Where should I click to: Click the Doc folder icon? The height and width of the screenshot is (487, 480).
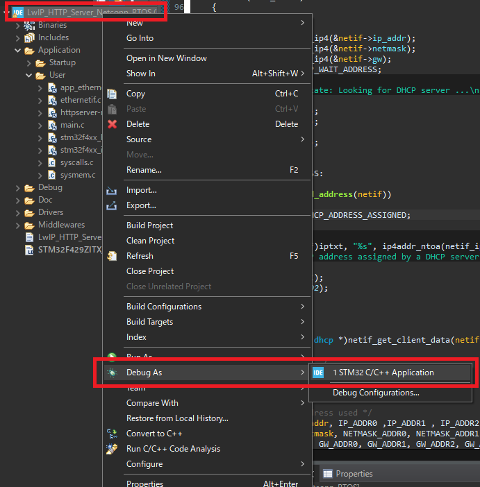click(29, 200)
